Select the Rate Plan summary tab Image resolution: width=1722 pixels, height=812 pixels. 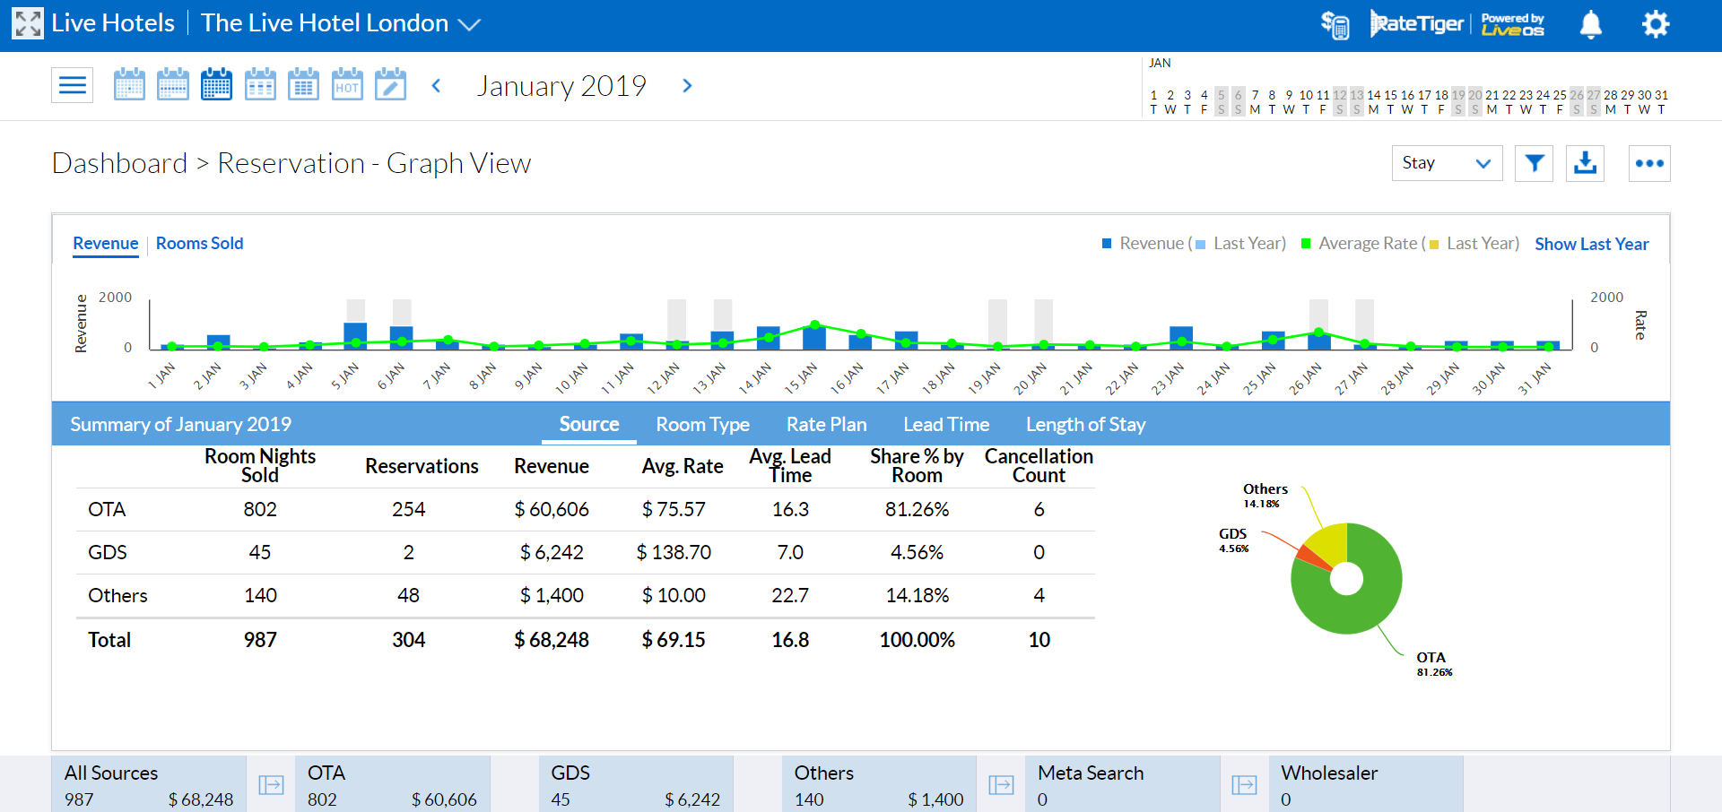(826, 424)
